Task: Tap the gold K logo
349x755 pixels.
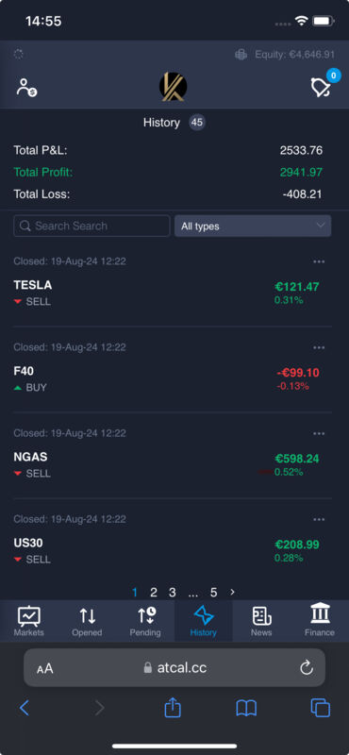Action: (174, 87)
